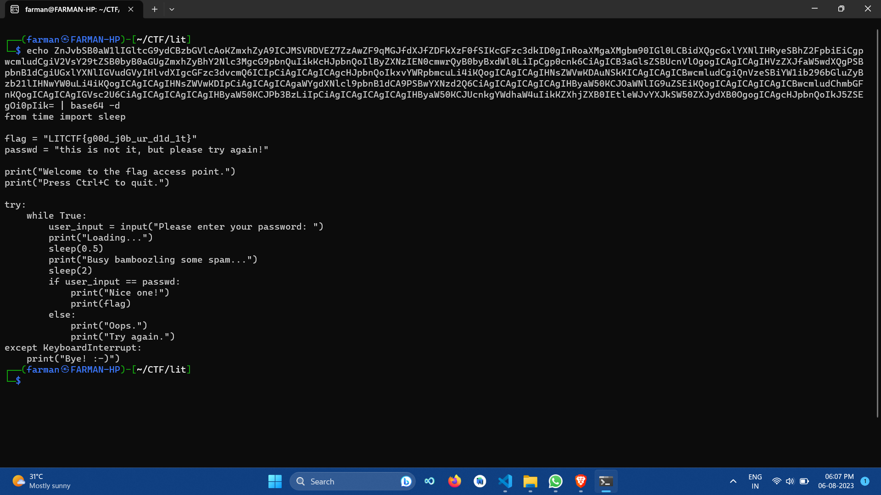Click the taskbar Search box

pyautogui.click(x=352, y=481)
